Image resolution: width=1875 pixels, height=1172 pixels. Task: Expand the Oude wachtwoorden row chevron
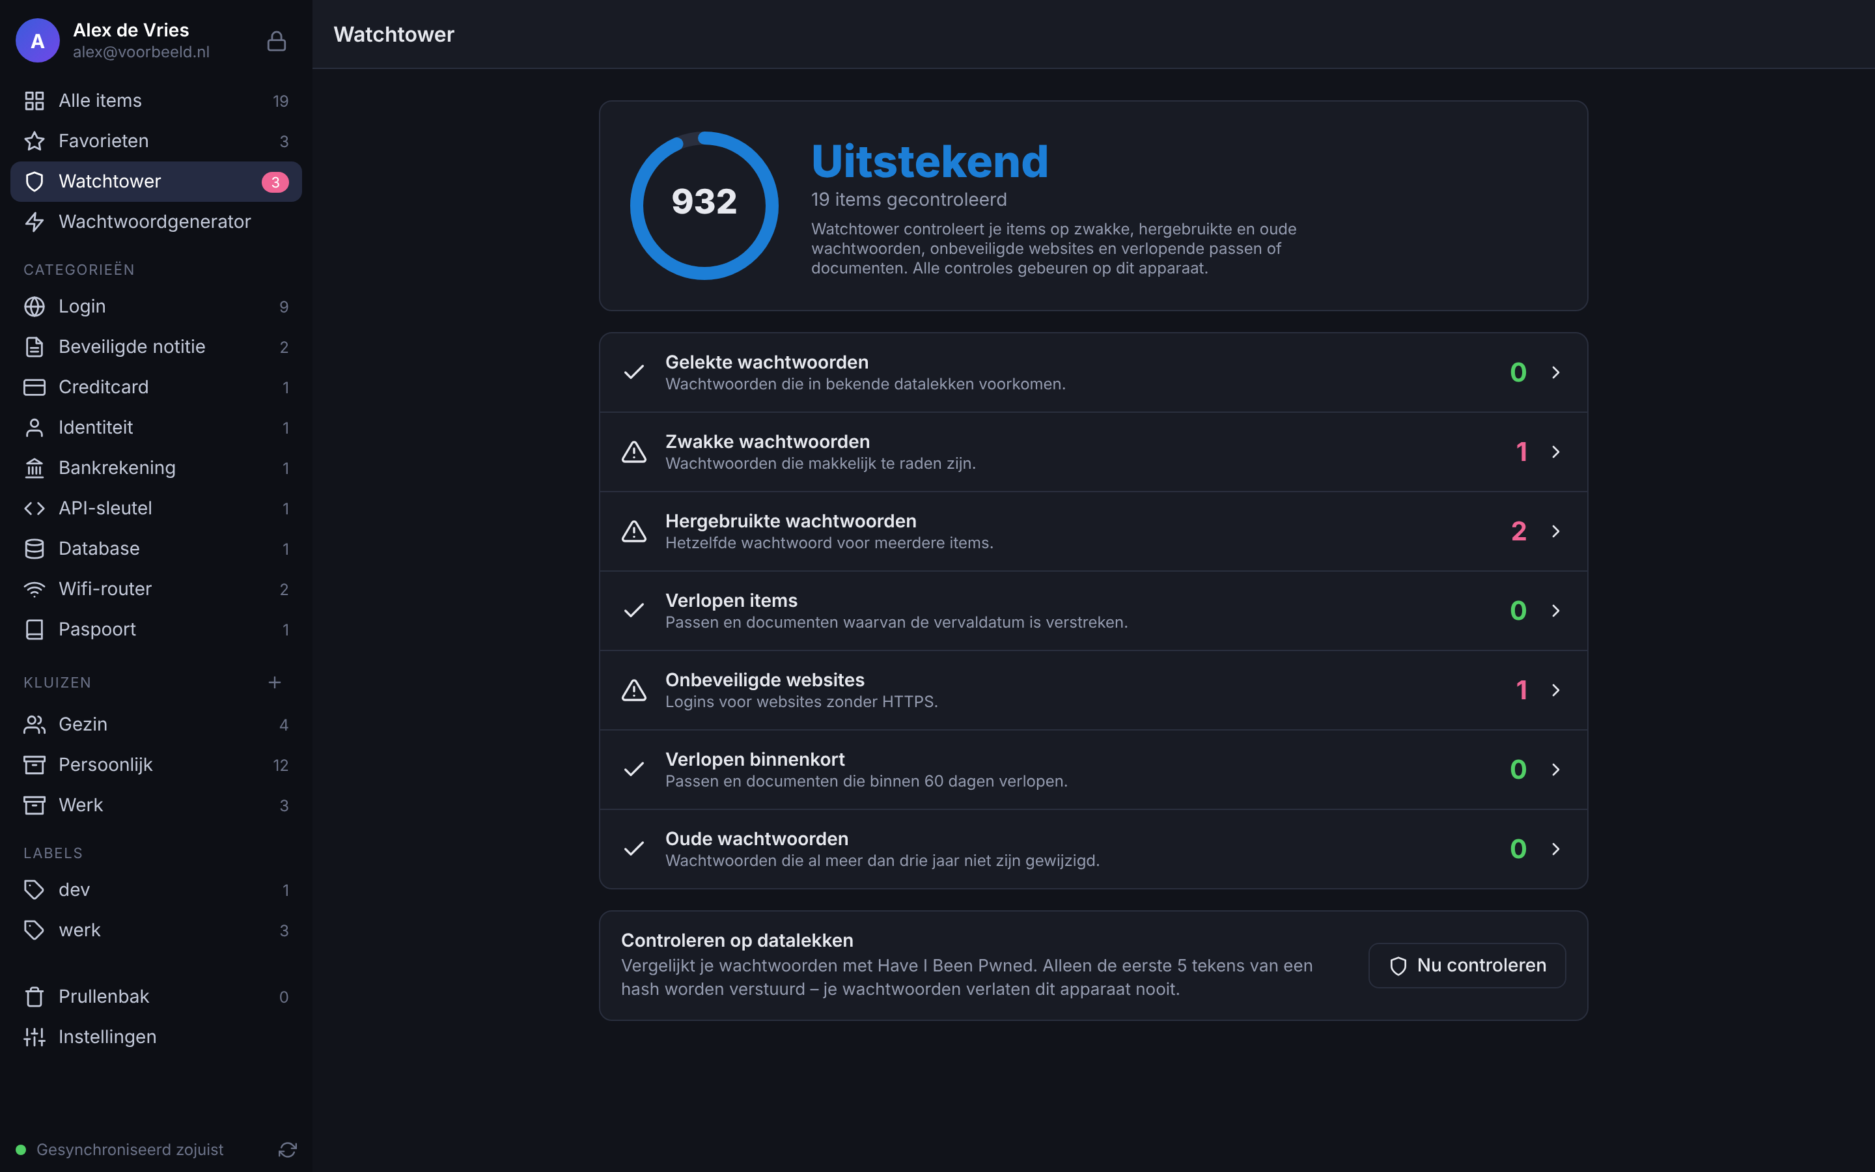[1556, 850]
